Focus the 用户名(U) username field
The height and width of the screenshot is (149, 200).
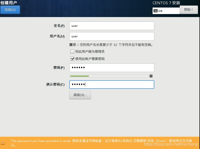[x=112, y=36]
